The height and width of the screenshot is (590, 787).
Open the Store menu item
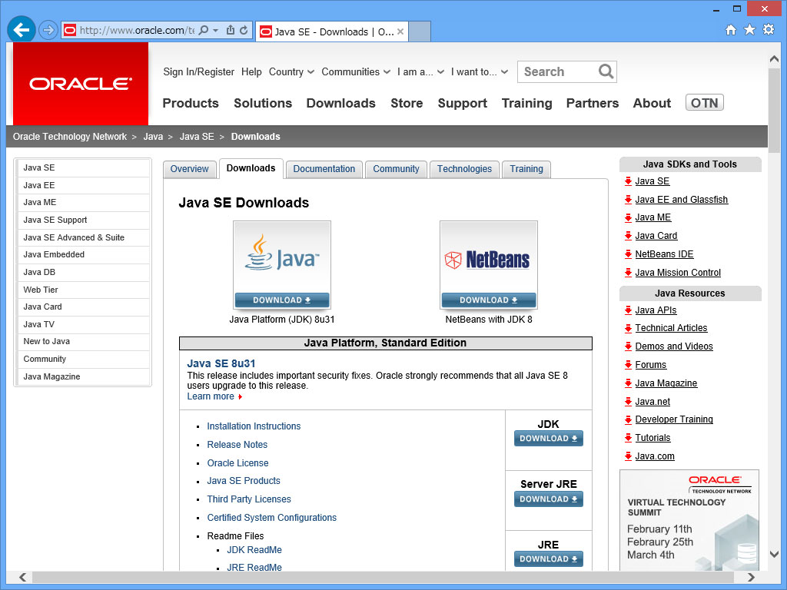(407, 103)
